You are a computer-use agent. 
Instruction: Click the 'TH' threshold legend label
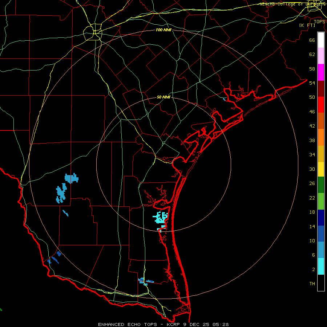312,284
